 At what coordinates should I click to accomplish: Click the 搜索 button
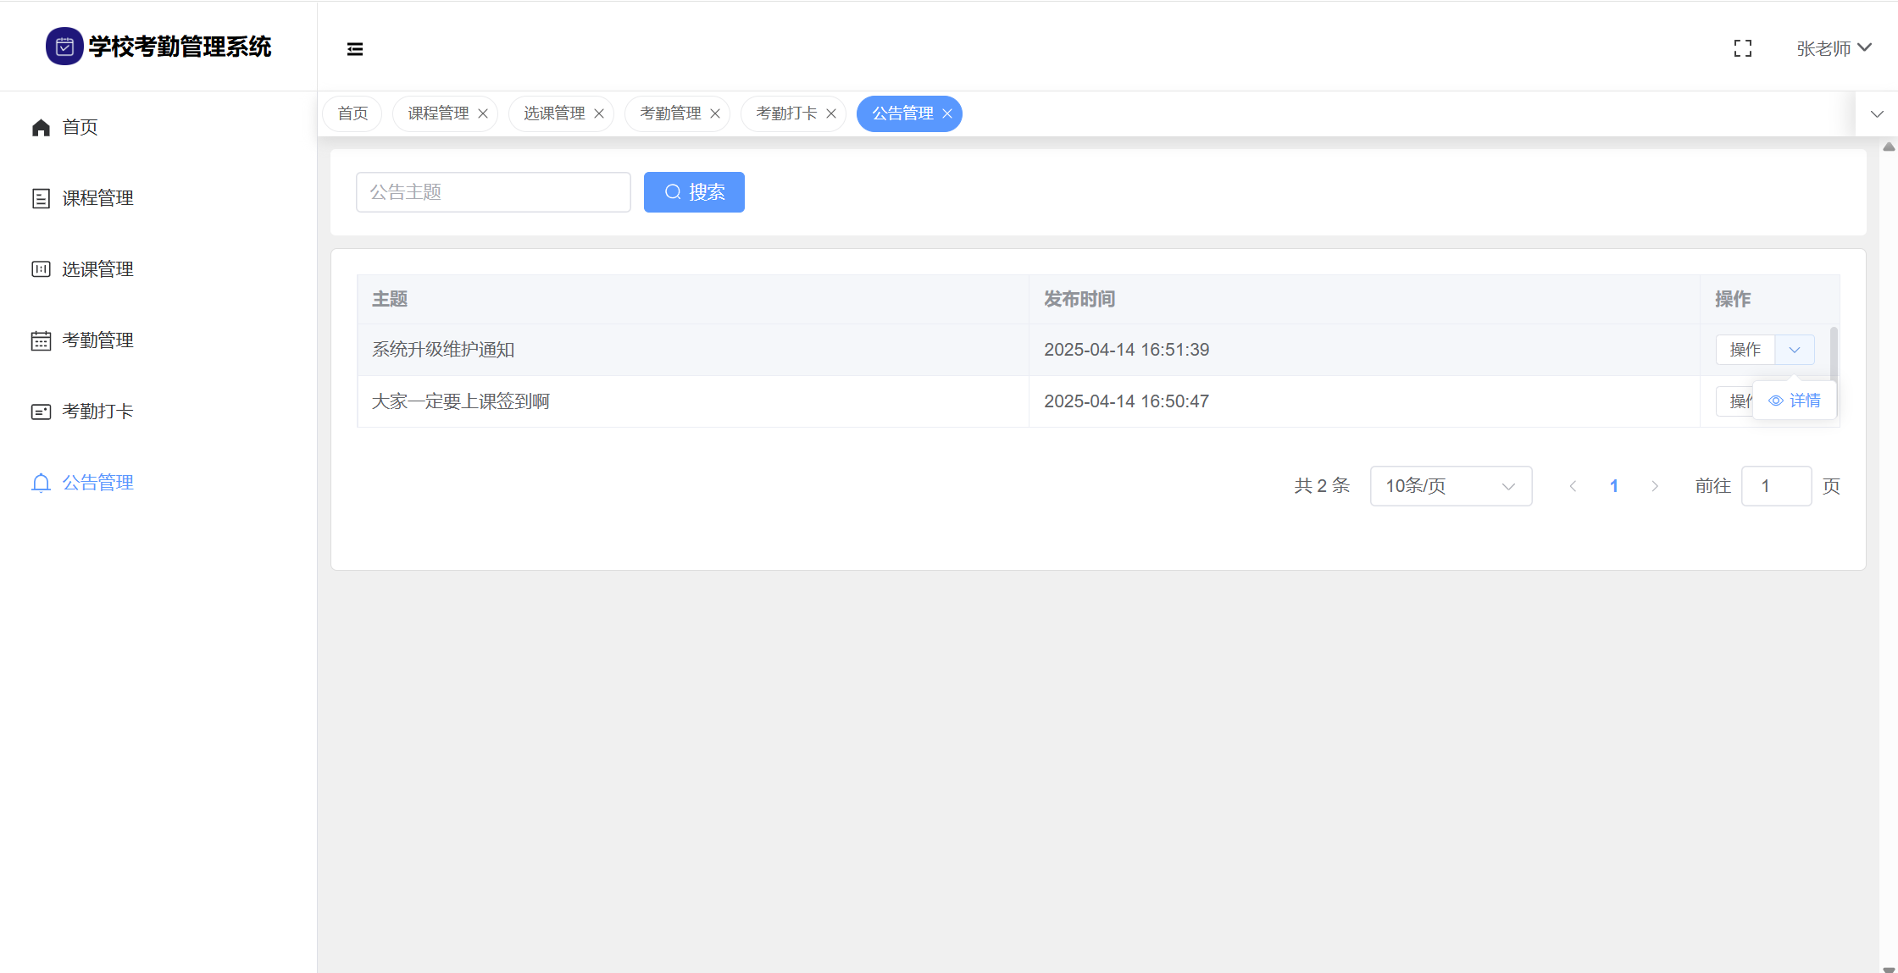coord(694,192)
